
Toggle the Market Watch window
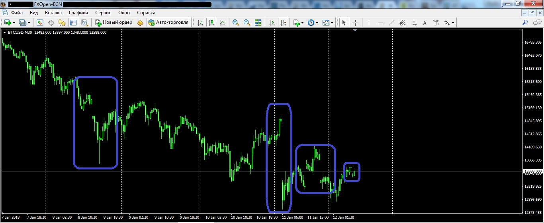[39, 23]
